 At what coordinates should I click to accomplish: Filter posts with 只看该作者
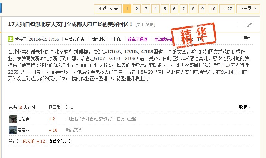[x=74, y=39]
